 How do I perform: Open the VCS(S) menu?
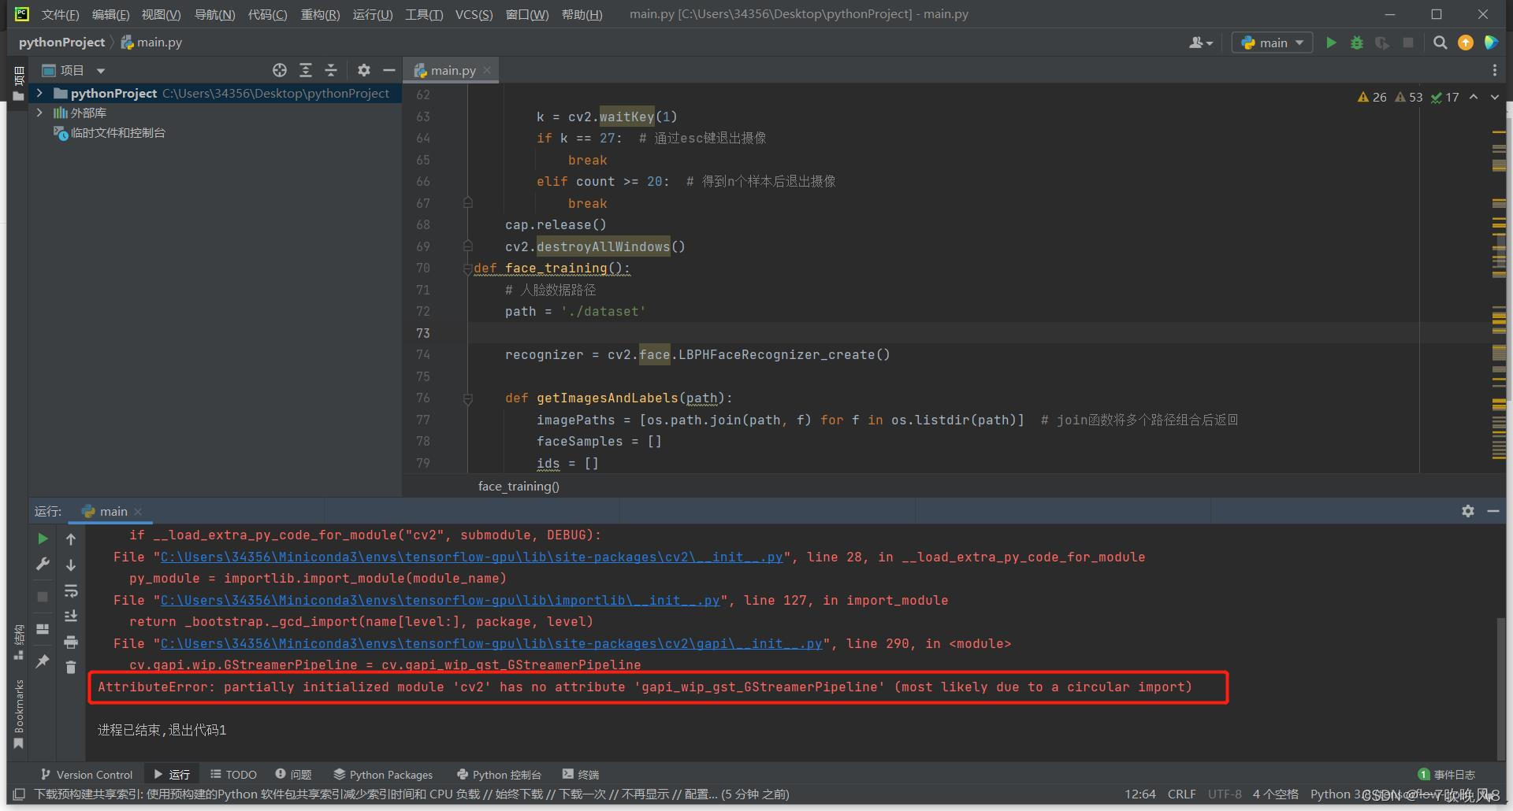(x=474, y=14)
